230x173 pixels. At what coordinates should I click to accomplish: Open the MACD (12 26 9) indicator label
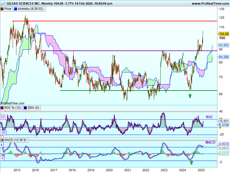pyautogui.click(x=16, y=140)
